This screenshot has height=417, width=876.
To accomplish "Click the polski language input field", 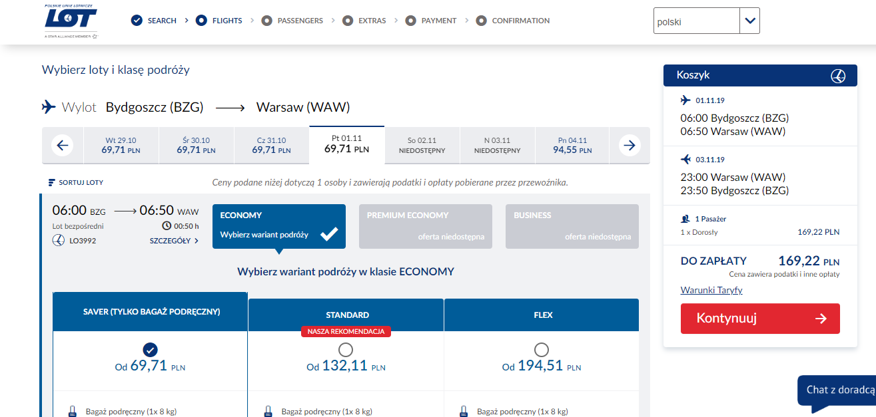I will pyautogui.click(x=697, y=21).
